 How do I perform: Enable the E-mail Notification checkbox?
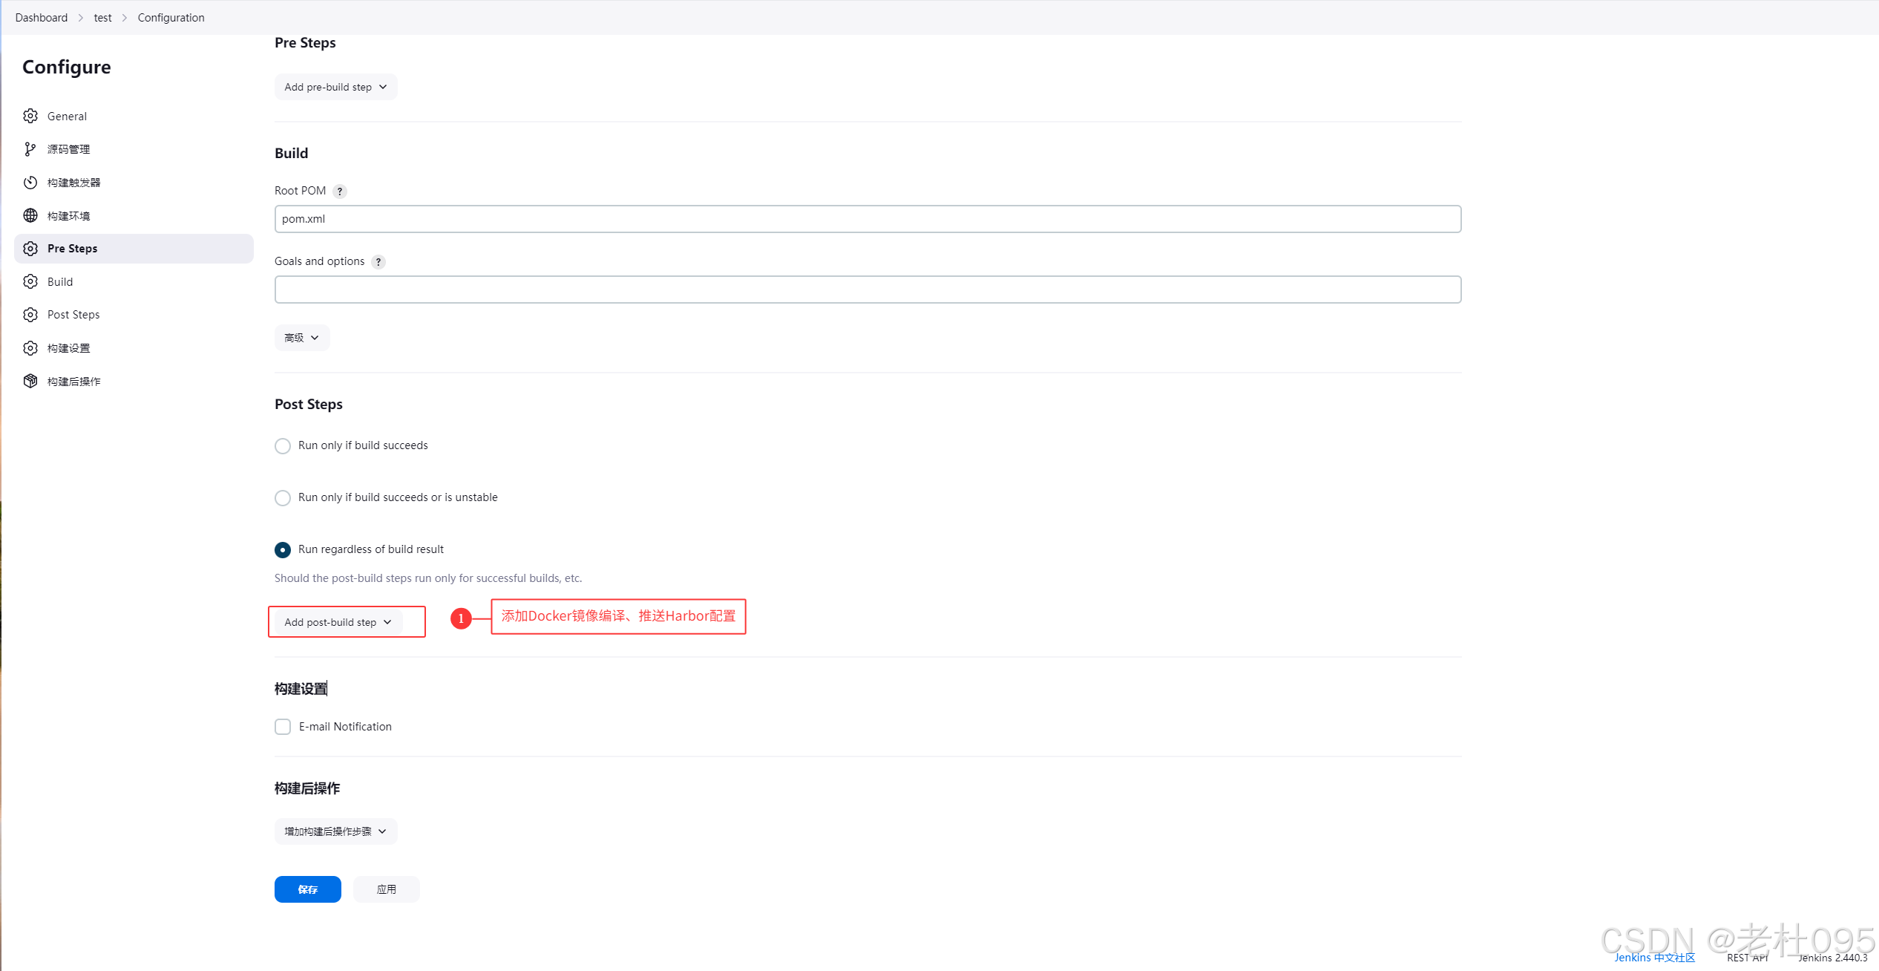tap(283, 727)
